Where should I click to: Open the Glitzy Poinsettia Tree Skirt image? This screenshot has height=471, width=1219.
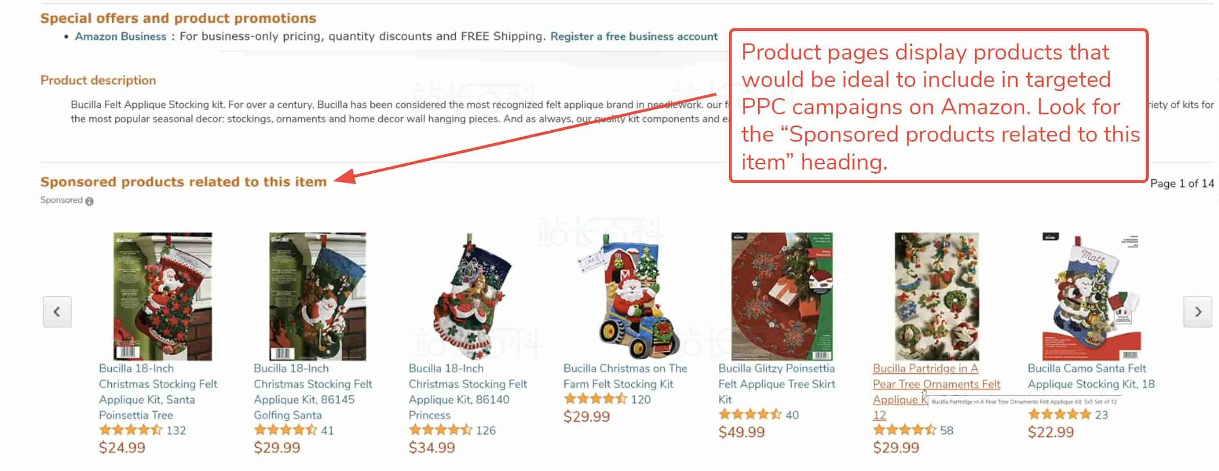pyautogui.click(x=782, y=296)
